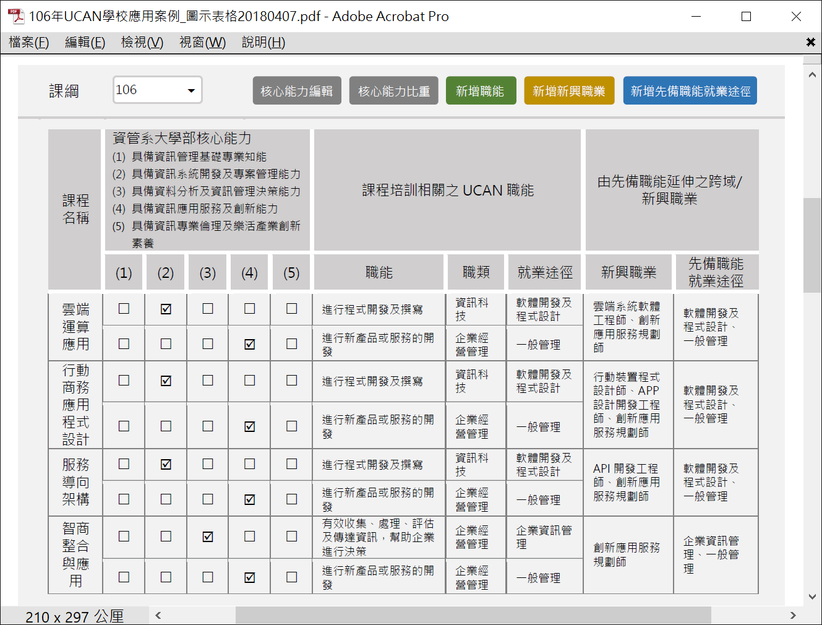This screenshot has width=822, height=625.
Task: Click the 職類 column header
Action: (x=476, y=272)
